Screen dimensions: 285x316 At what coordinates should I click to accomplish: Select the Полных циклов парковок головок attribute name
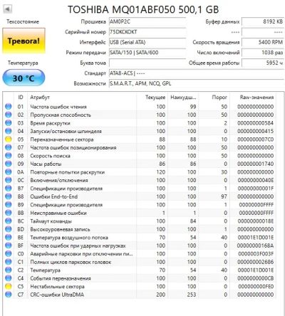[x=71, y=262]
